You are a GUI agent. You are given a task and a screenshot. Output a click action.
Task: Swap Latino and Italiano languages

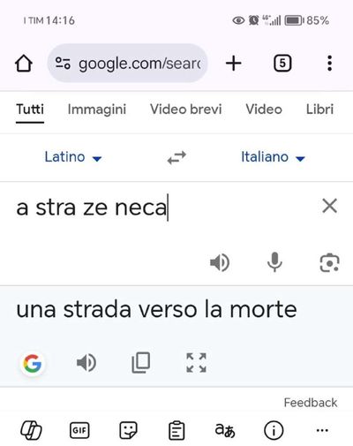(176, 157)
